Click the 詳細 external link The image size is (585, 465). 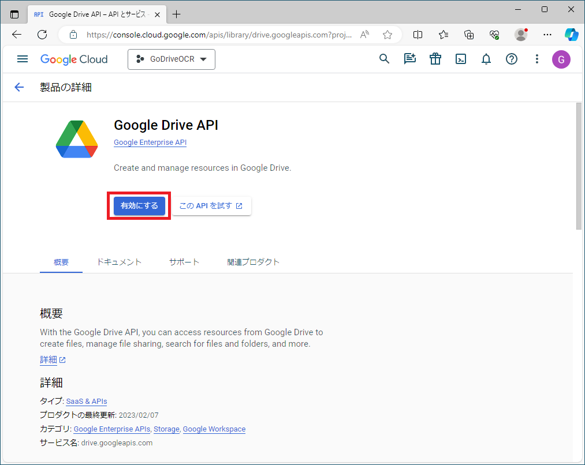click(53, 359)
